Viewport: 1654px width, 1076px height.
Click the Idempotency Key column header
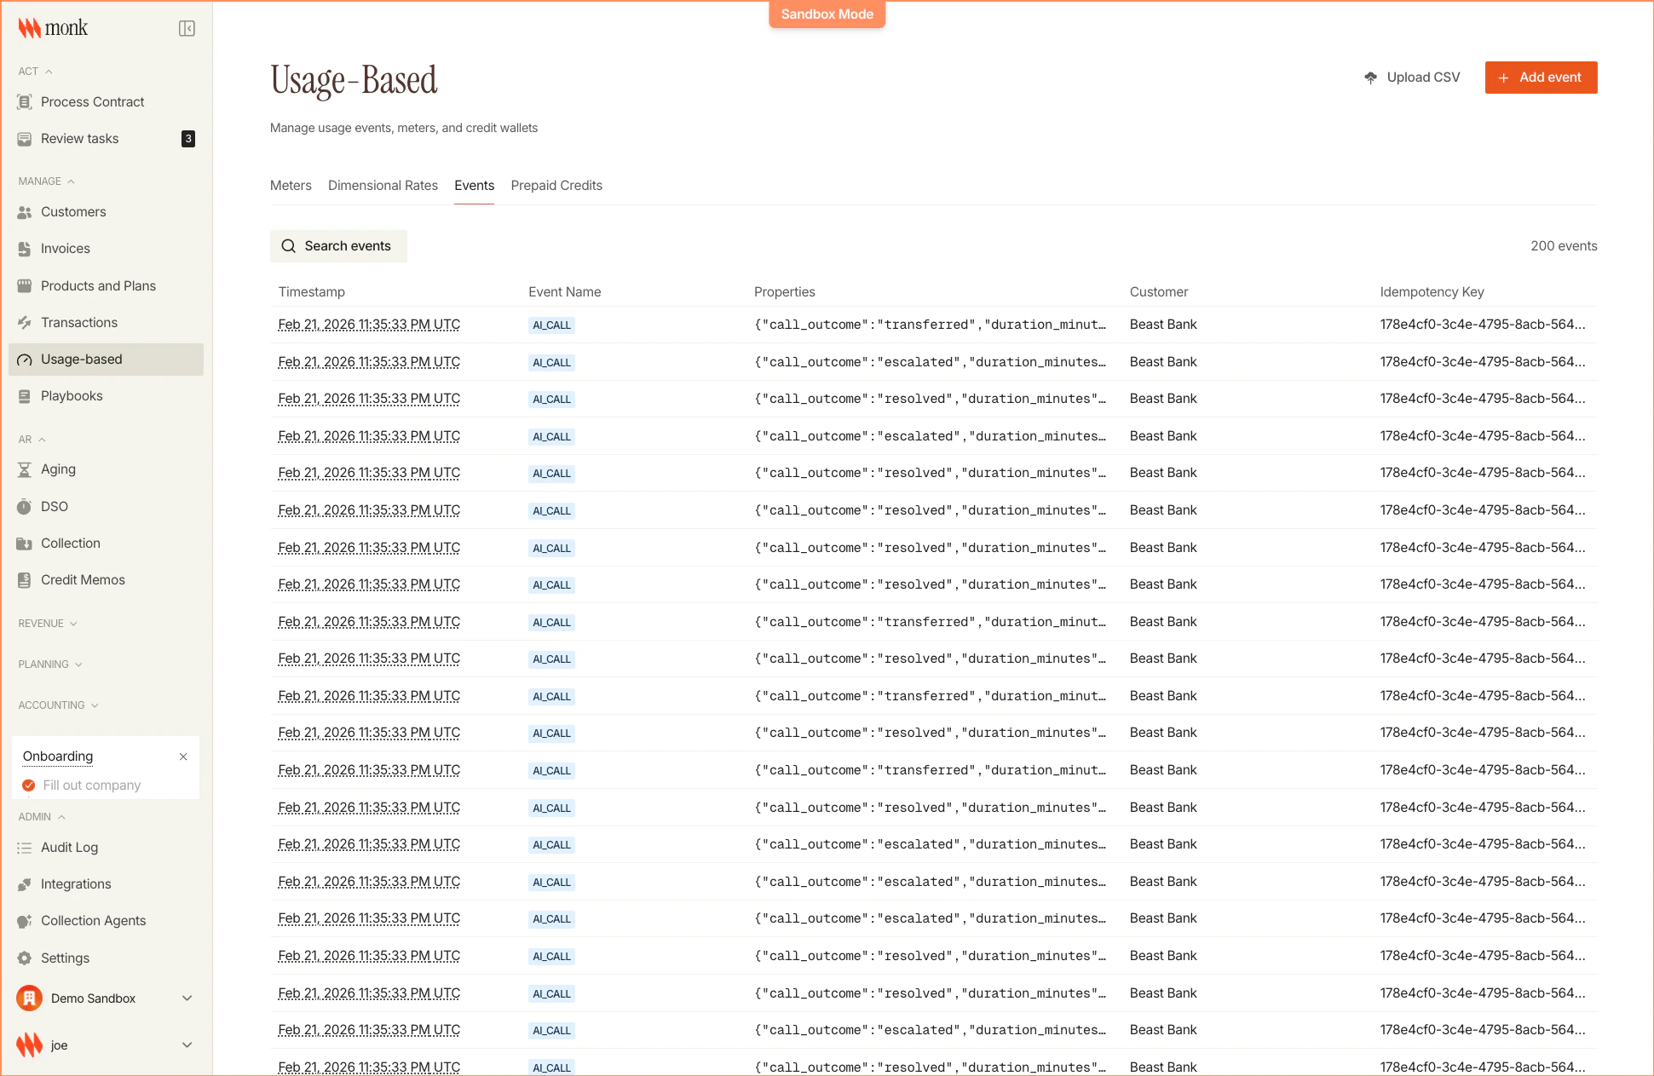pos(1432,292)
